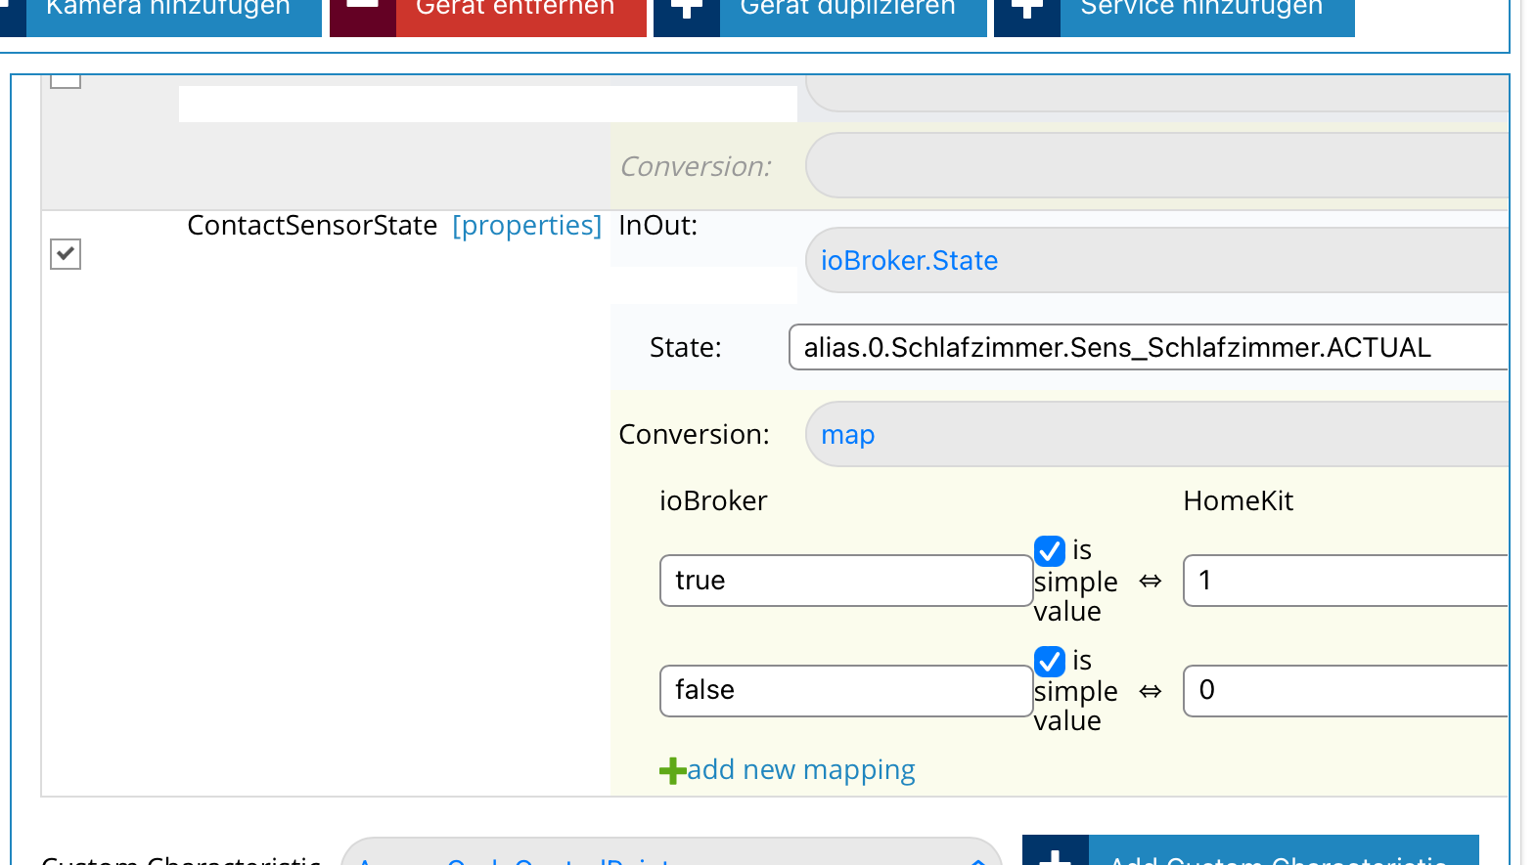
Task: Toggle the ContactSensorState checkbox
Action: [x=66, y=254]
